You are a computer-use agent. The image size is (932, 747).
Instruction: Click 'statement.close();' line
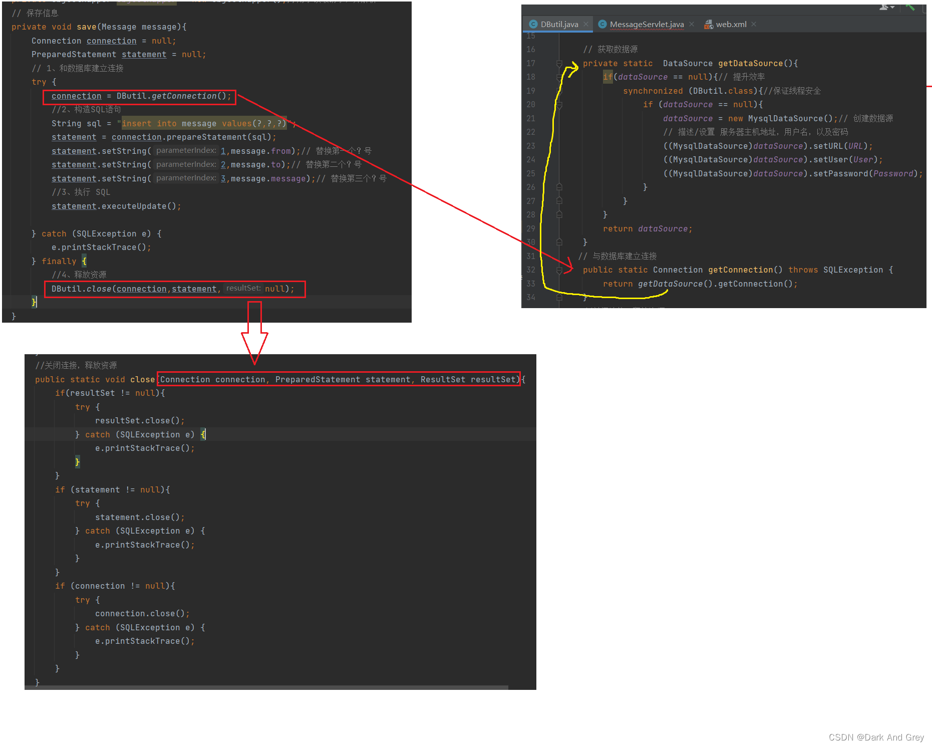140,517
